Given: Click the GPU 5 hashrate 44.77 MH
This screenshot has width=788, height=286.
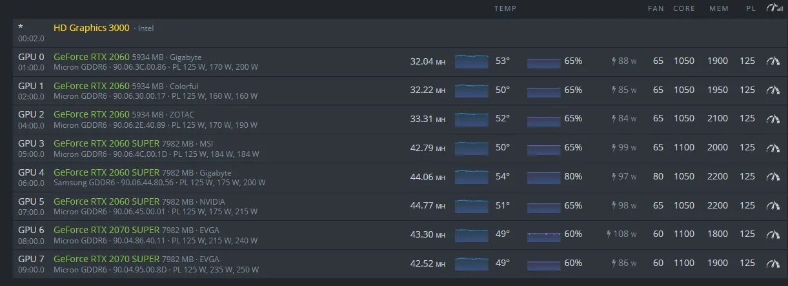Looking at the screenshot, I should click(428, 205).
